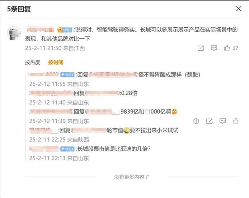Image resolution: width=249 pixels, height=198 pixels.
Task: Click the 25-2-11 21:50 来自江西 timestamp
Action: tap(55, 48)
